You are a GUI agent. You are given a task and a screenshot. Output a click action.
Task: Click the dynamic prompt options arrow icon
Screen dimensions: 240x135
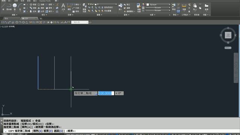pyautogui.click(x=96, y=94)
